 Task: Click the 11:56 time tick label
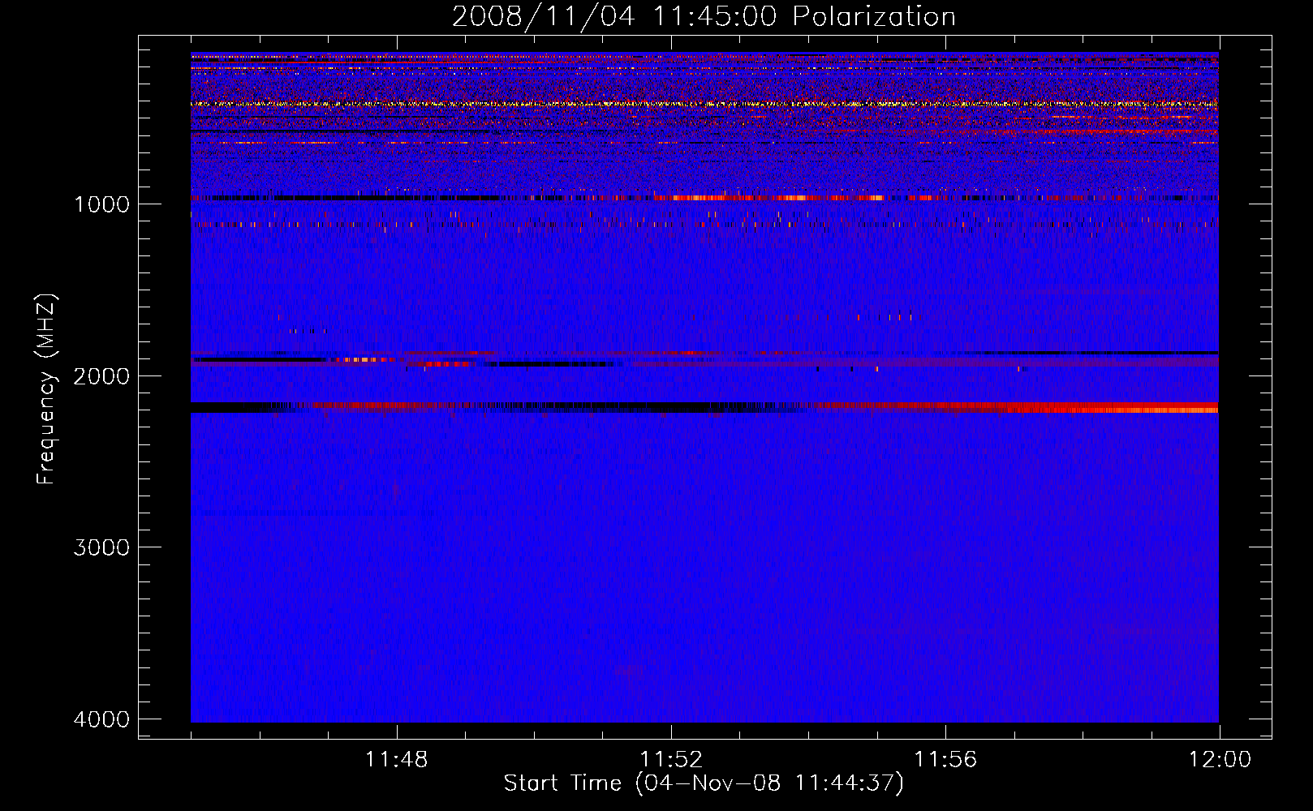pos(945,760)
